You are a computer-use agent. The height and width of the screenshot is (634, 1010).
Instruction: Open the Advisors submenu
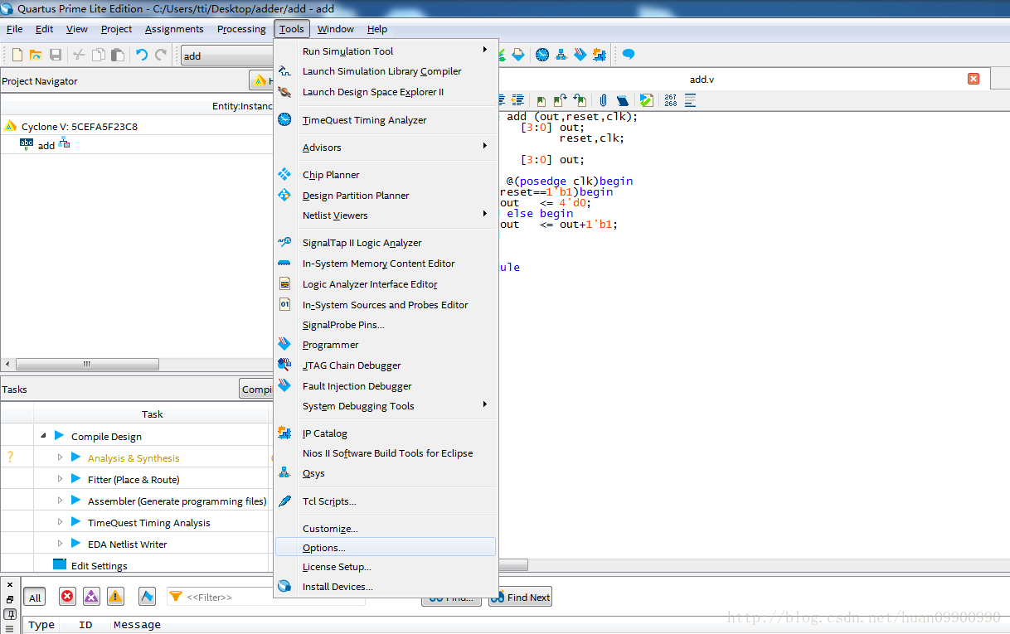pyautogui.click(x=386, y=147)
